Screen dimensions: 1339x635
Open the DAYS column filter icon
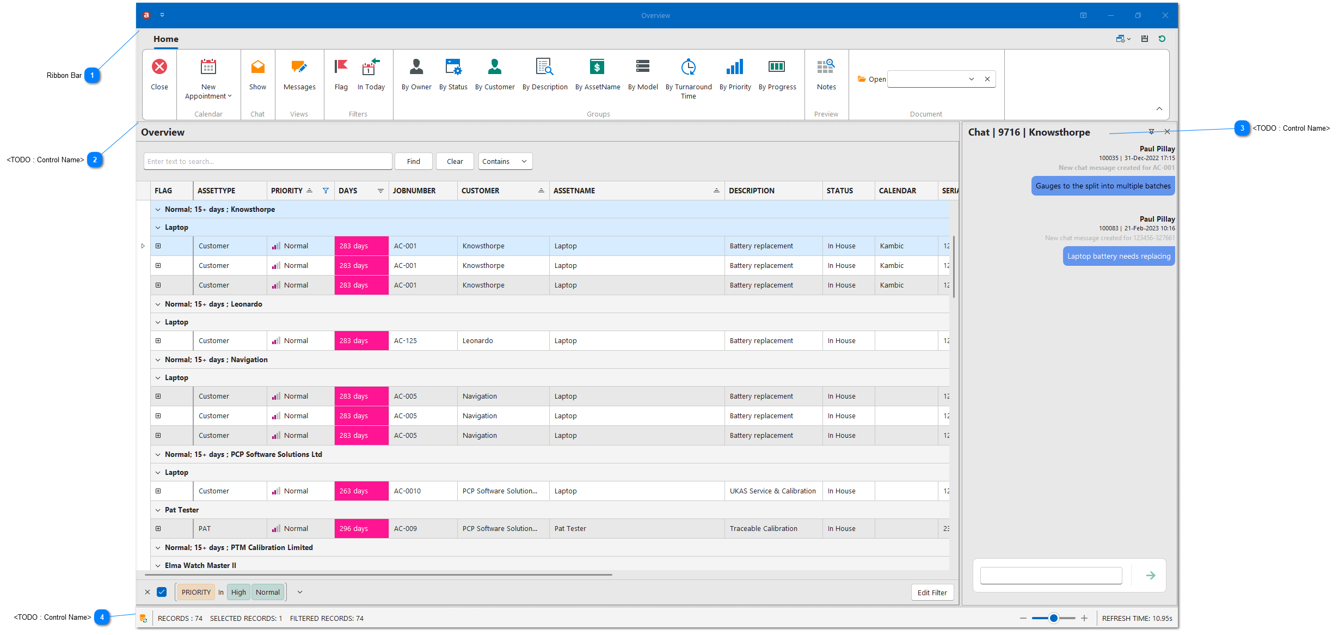coord(380,191)
